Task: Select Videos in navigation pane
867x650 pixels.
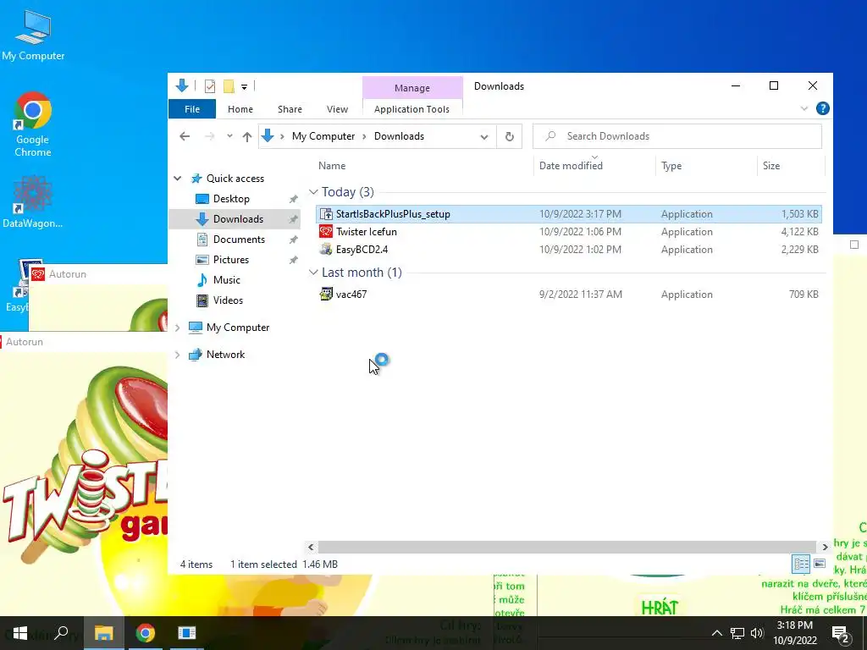Action: (228, 300)
